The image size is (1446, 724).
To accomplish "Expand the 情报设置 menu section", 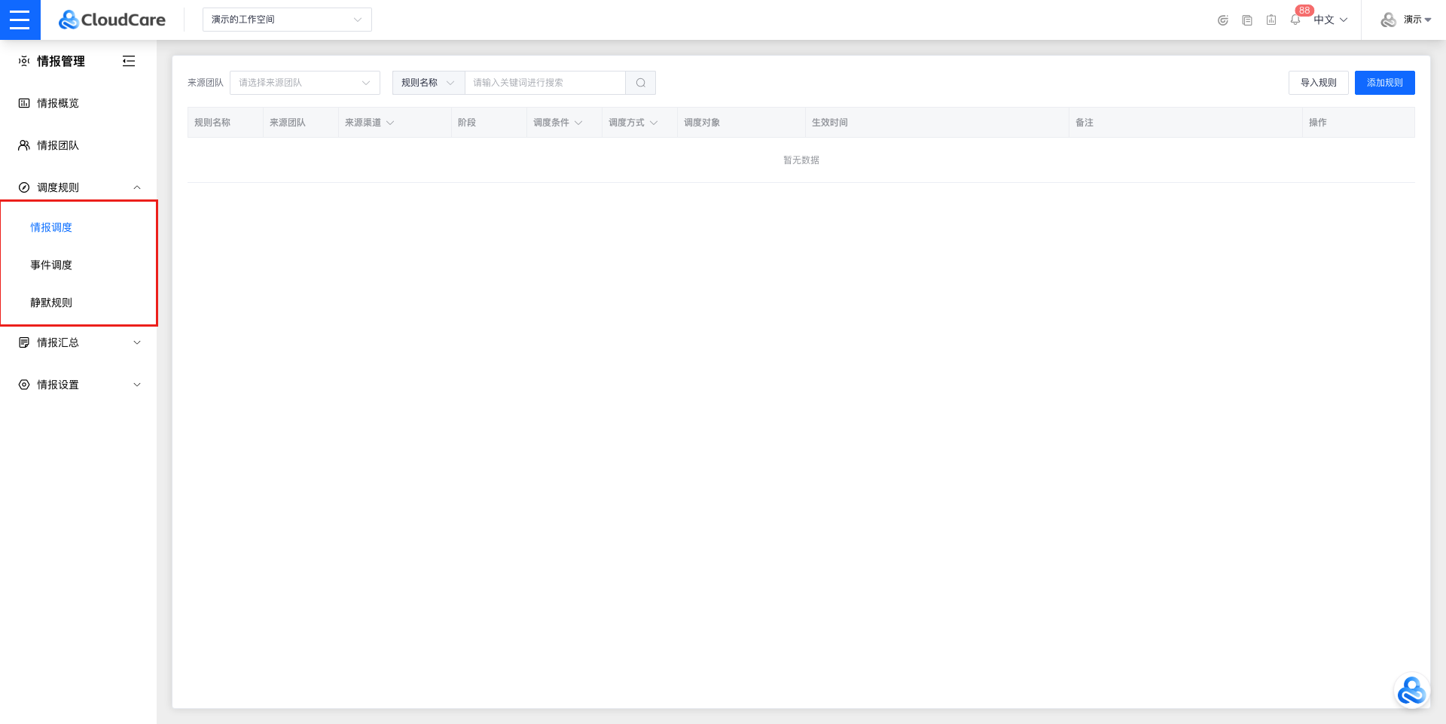I will [x=78, y=385].
